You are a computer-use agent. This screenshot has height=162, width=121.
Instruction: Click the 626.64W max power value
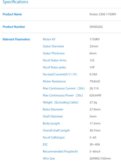pyautogui.click(x=95, y=95)
